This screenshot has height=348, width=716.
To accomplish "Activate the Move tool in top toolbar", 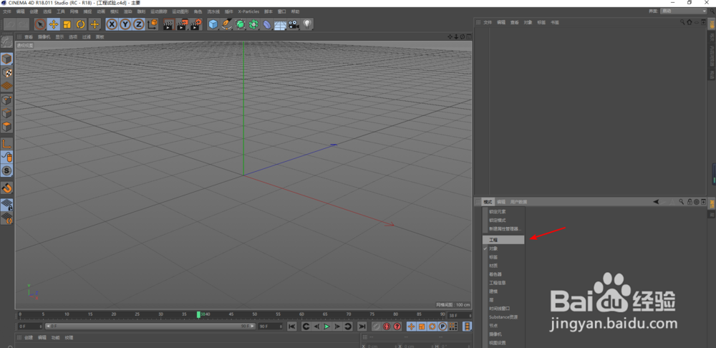I will (x=54, y=24).
